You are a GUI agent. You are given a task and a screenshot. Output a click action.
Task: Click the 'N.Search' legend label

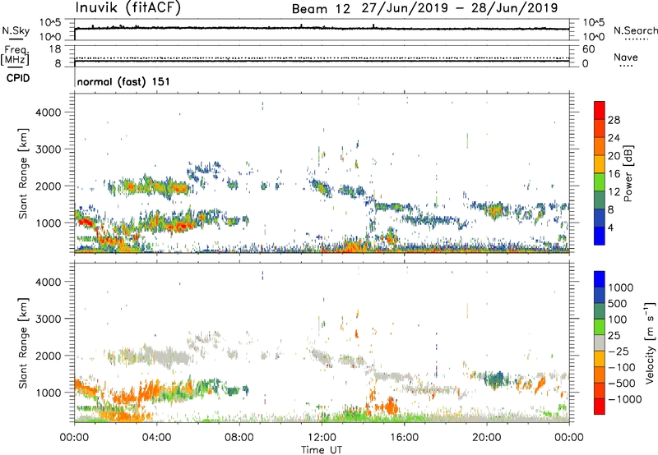635,30
